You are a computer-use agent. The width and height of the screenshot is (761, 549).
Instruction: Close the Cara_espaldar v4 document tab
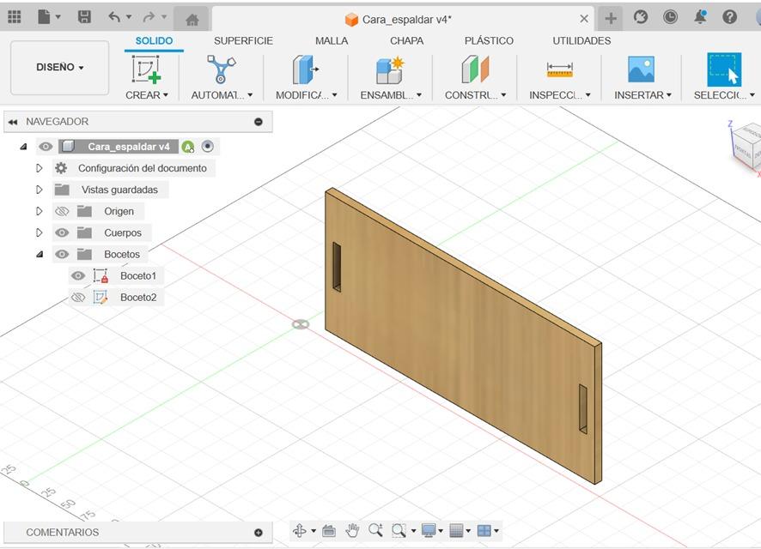click(x=584, y=18)
